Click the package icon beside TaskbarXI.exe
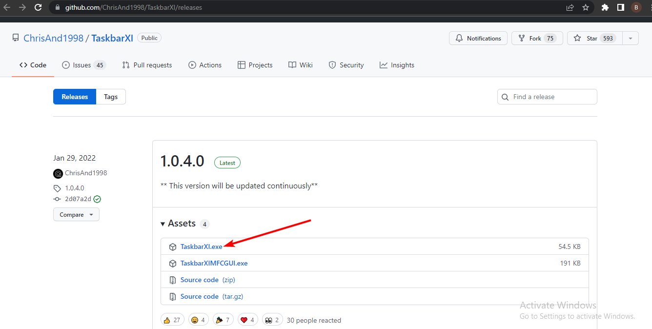The height and width of the screenshot is (329, 652). click(173, 247)
